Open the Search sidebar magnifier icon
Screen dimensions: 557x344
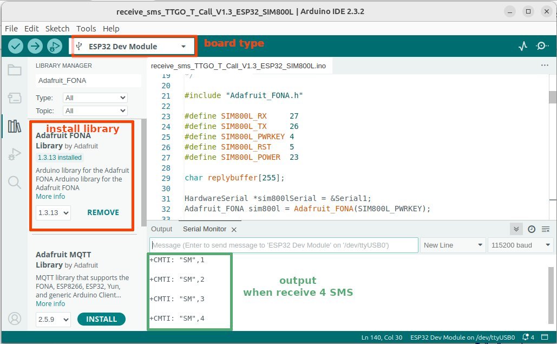coord(15,183)
